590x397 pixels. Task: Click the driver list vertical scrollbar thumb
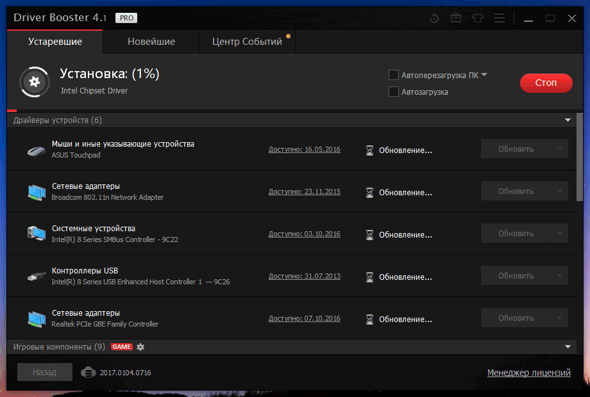[580, 157]
